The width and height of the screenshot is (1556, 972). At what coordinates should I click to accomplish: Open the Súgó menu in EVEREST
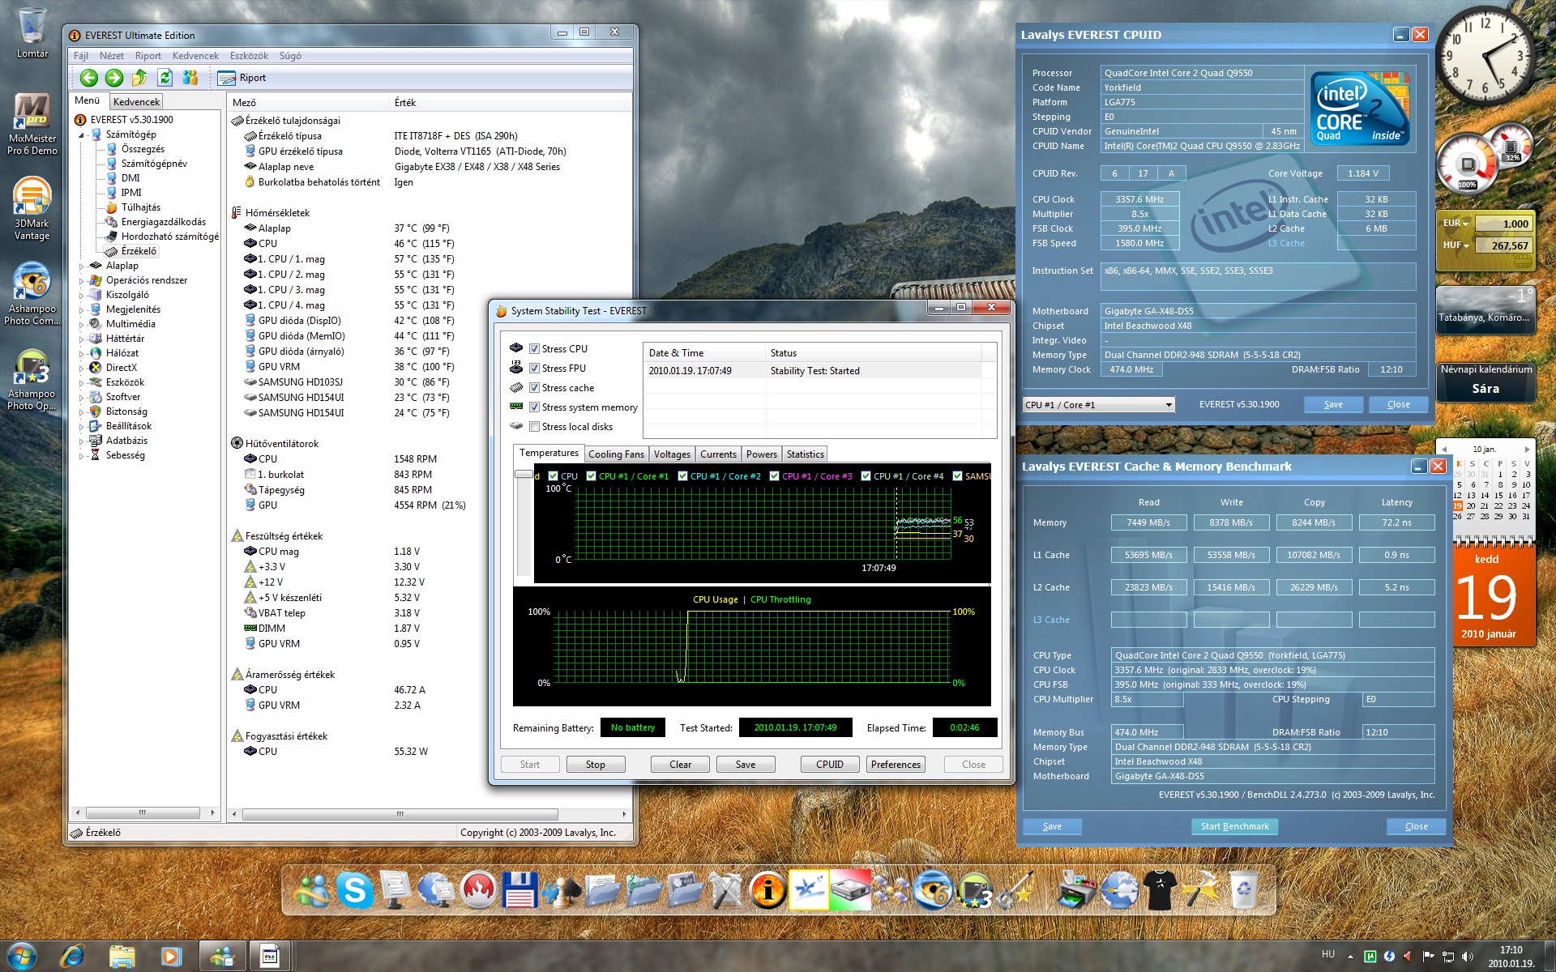click(290, 56)
